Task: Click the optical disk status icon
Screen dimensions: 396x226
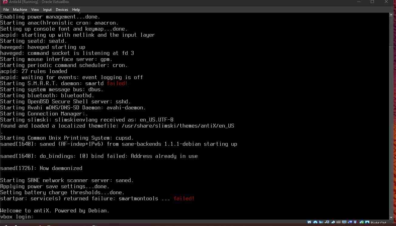Action: click(x=315, y=223)
